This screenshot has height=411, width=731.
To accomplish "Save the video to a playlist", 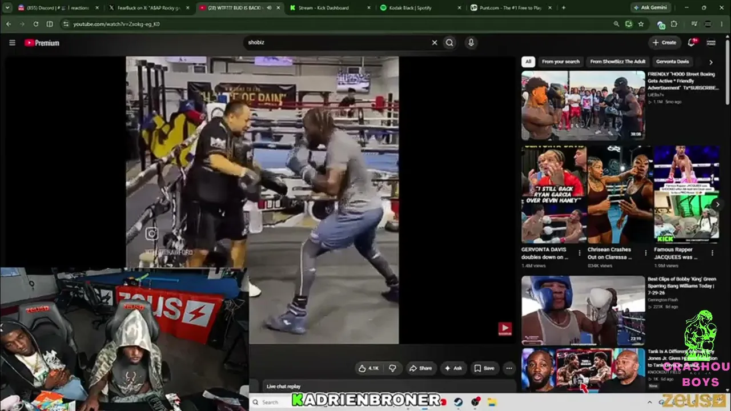I will [484, 368].
